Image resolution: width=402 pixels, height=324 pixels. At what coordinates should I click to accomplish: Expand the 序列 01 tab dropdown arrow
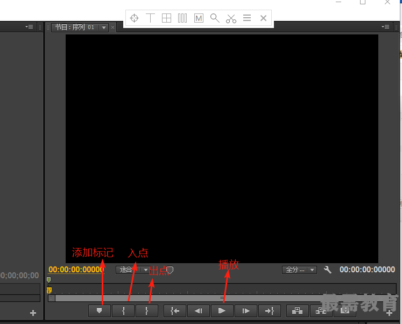[x=104, y=27]
